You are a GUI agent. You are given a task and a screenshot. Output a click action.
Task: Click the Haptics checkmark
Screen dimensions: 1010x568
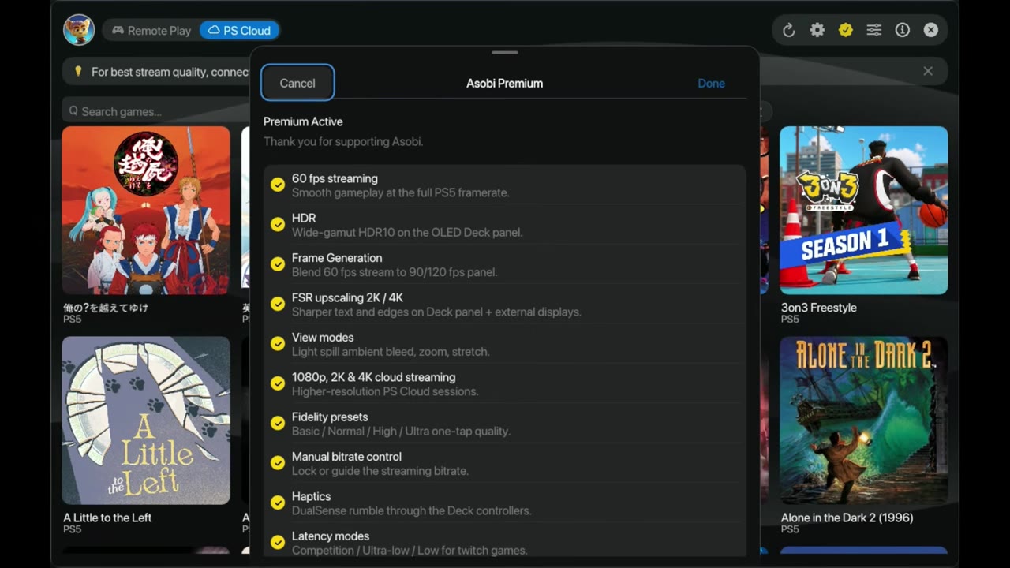coord(278,503)
